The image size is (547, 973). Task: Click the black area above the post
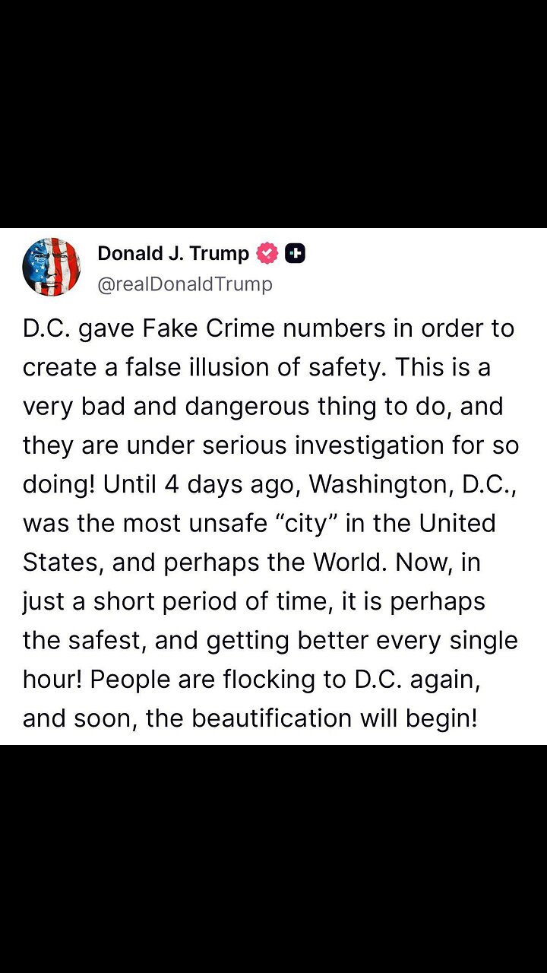point(273,114)
